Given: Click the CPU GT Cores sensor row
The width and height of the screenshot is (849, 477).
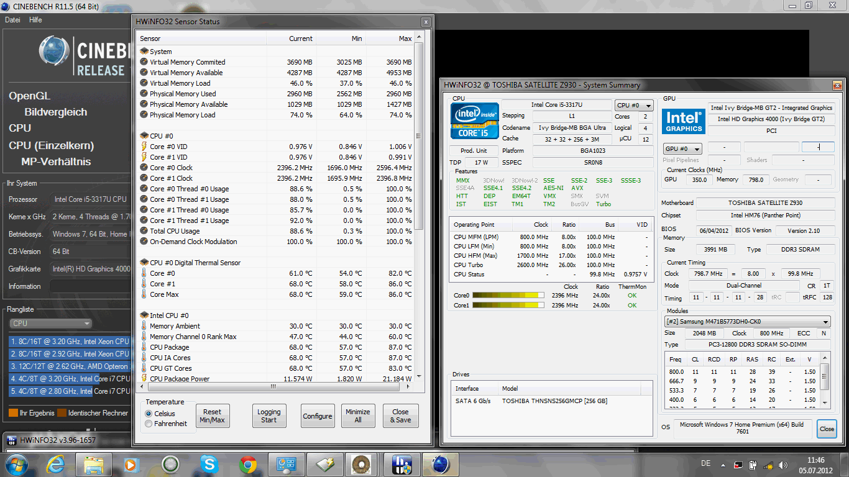Looking at the screenshot, I should click(x=275, y=368).
